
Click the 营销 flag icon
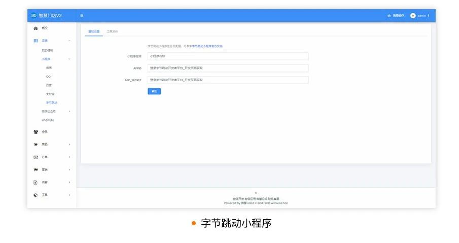(x=36, y=169)
